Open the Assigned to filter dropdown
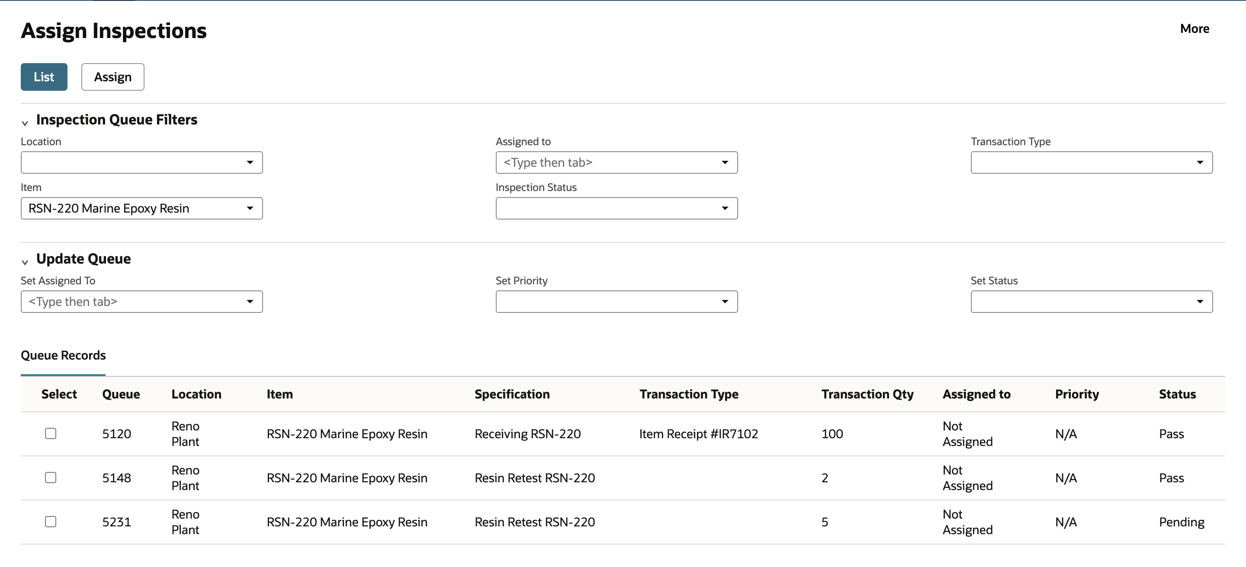 [x=616, y=162]
